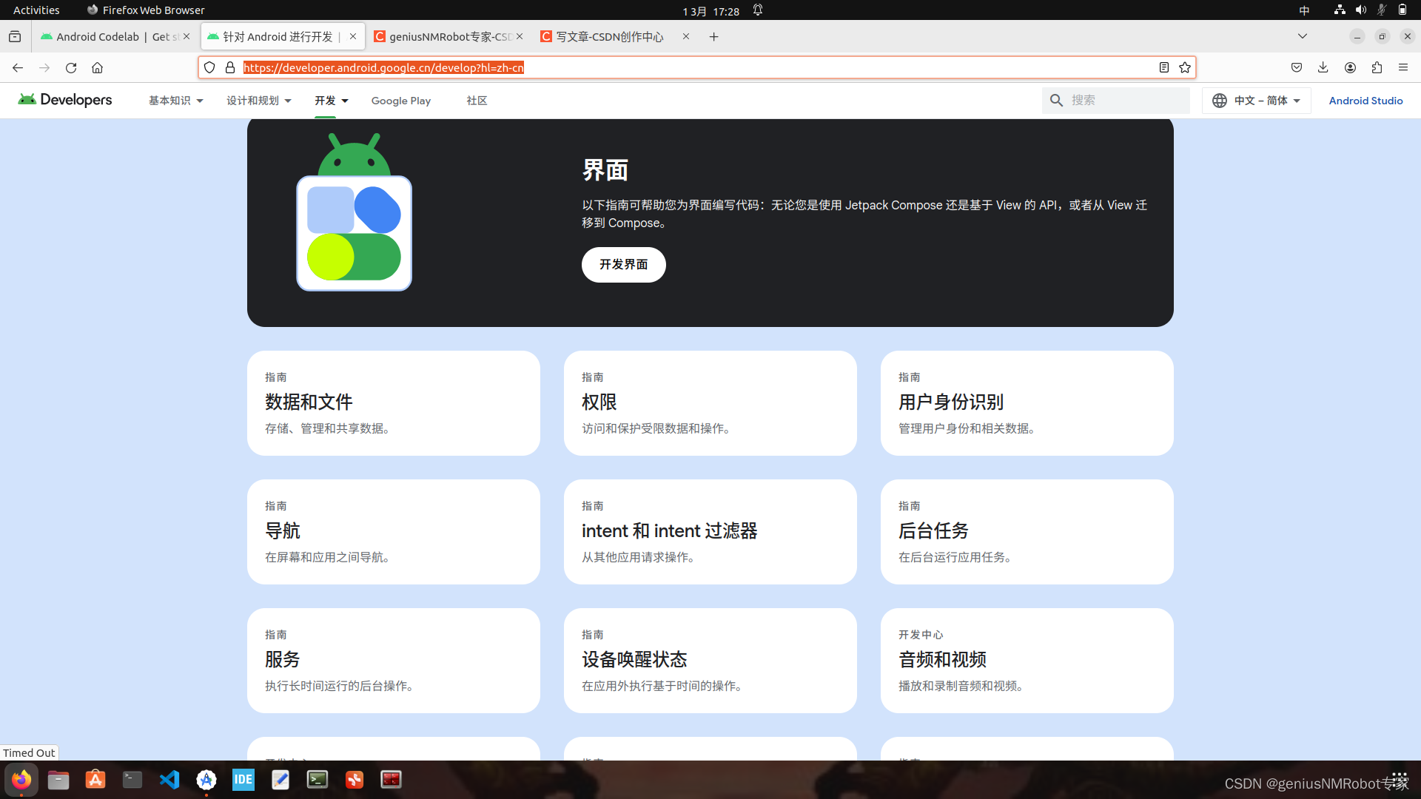Screen dimensions: 1421x799
Task: Switch to the geniusNMRobot CSDN tab
Action: [449, 36]
